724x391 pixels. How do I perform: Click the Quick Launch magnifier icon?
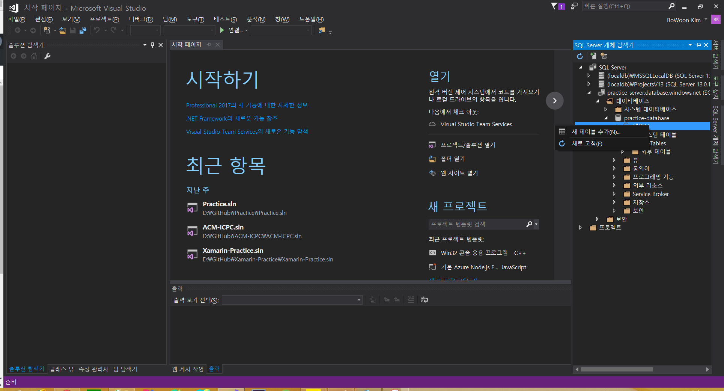click(671, 6)
